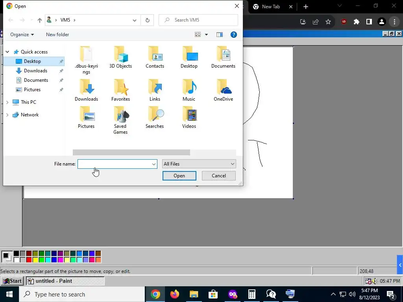Select the Pictures folder in file list
This screenshot has width=403, height=302.
point(86,117)
